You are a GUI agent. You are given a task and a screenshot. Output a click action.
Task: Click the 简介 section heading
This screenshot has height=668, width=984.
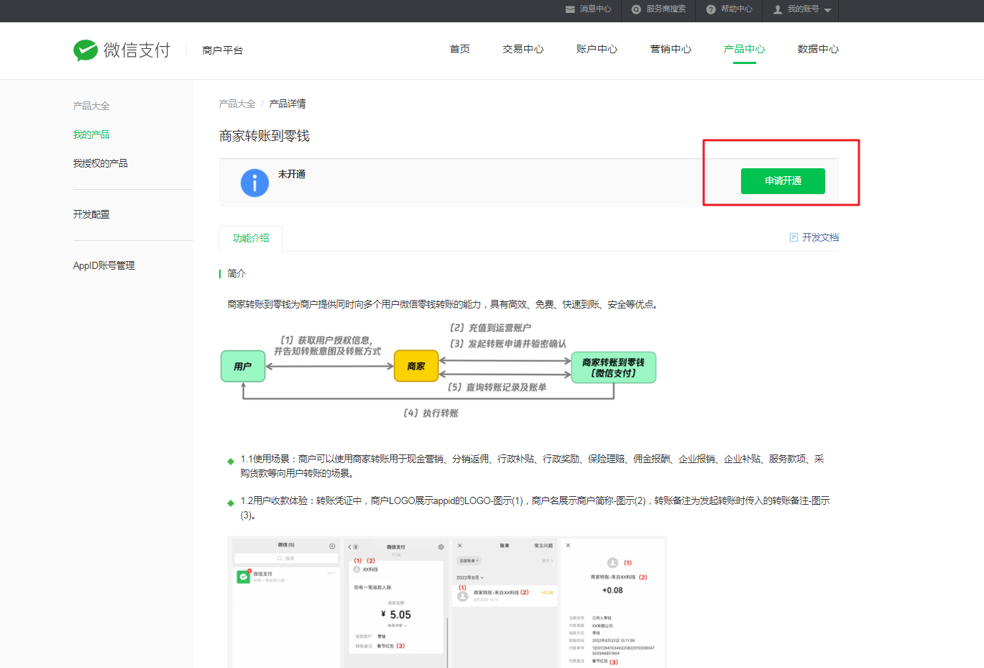[236, 273]
